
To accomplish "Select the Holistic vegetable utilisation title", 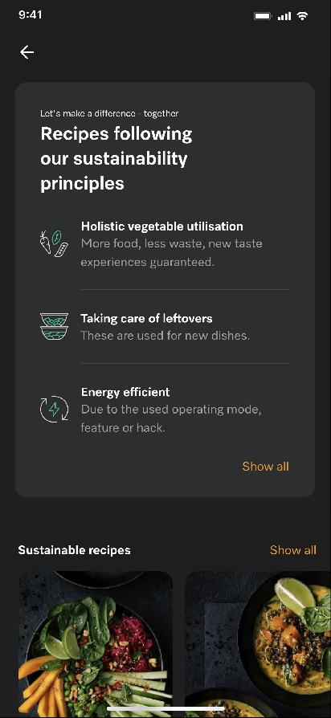I will pyautogui.click(x=162, y=226).
